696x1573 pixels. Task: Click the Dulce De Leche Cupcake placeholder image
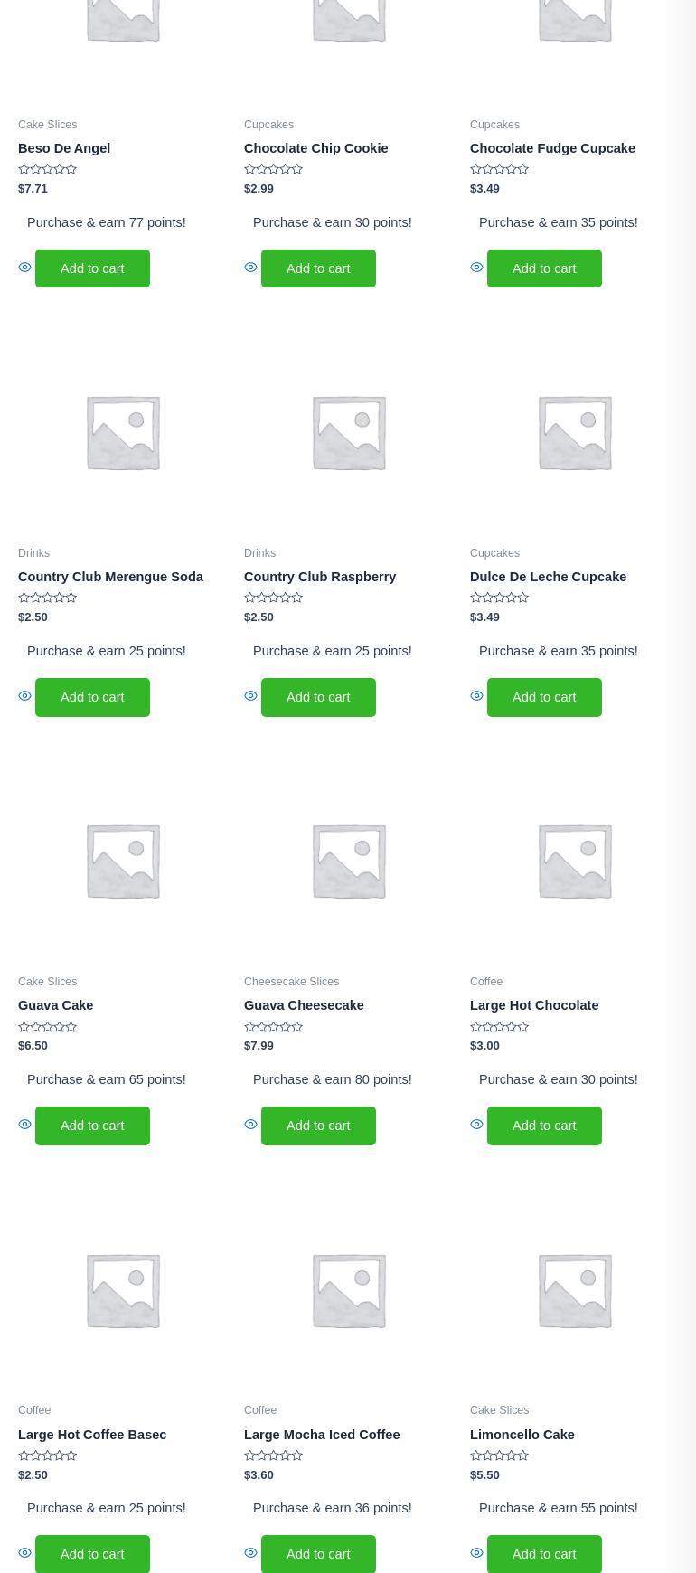click(x=574, y=432)
